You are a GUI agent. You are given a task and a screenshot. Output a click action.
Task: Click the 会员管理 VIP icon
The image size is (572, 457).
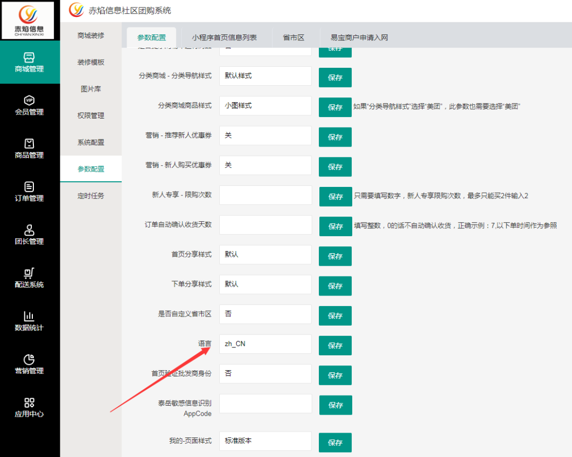point(30,100)
